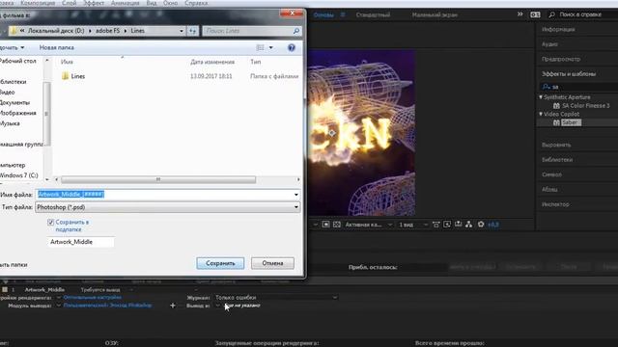Toggle region of interest icon under preview
The image size is (618, 347).
[x=325, y=225]
